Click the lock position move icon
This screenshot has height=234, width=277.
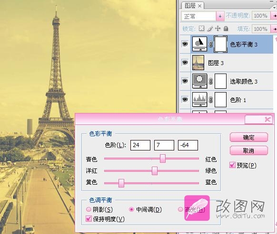coord(218,28)
